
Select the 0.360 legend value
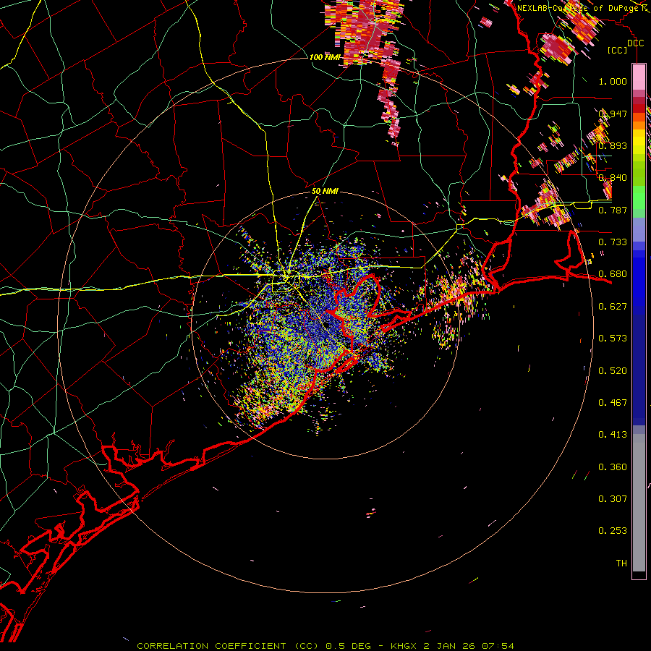click(613, 467)
